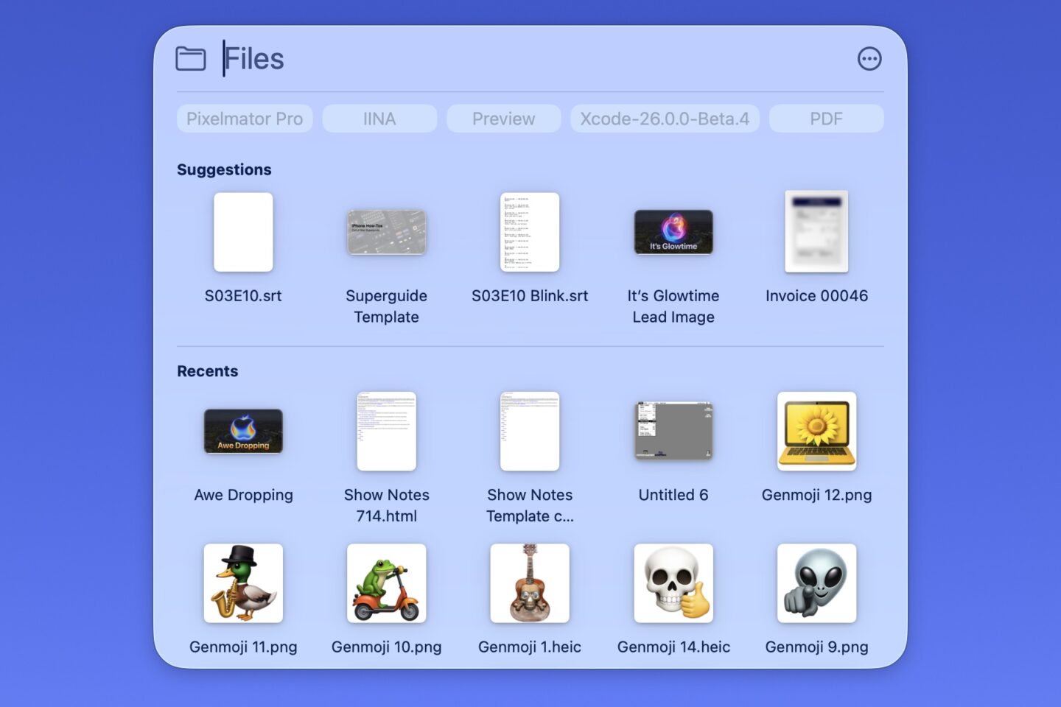Image resolution: width=1061 pixels, height=707 pixels.
Task: Toggle the PDF filter
Action: pyautogui.click(x=826, y=118)
